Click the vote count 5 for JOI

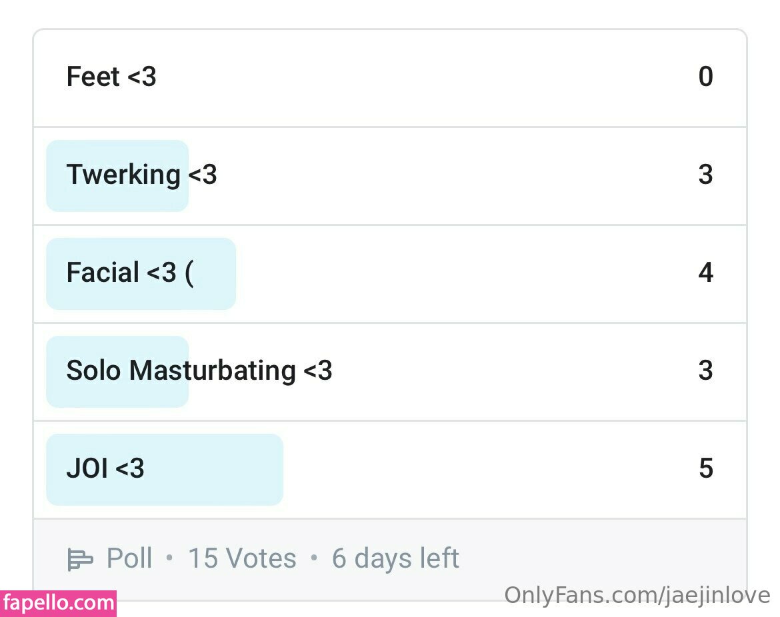[705, 469]
